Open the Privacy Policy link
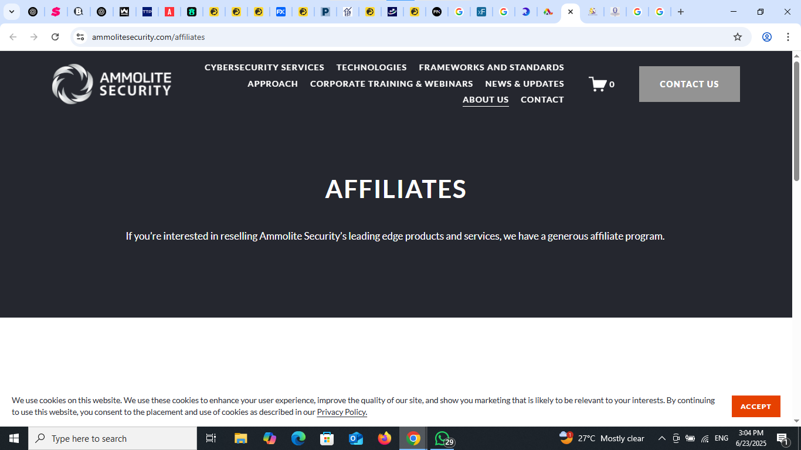 pyautogui.click(x=342, y=412)
